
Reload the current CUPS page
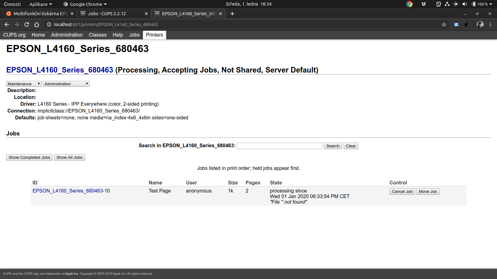[x=27, y=24]
